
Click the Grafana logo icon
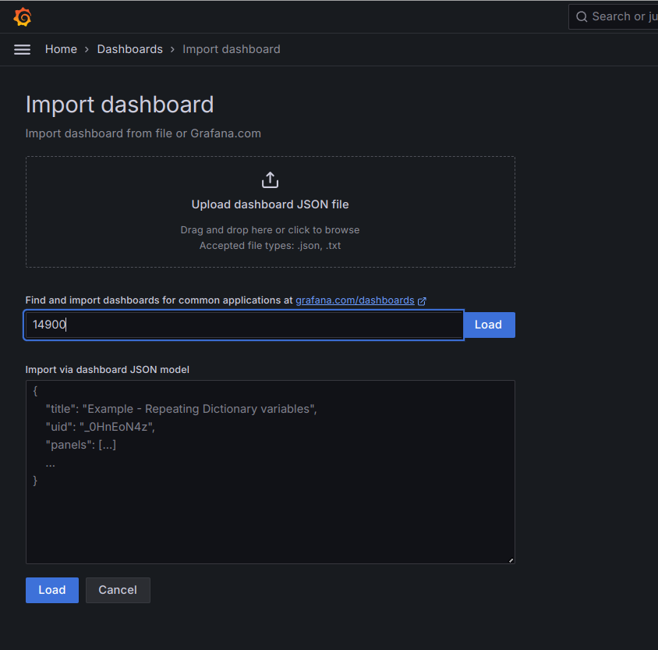(x=23, y=16)
